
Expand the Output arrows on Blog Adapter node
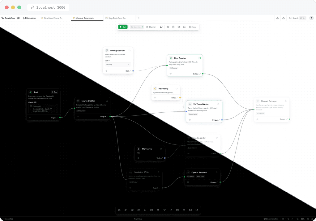(200, 74)
